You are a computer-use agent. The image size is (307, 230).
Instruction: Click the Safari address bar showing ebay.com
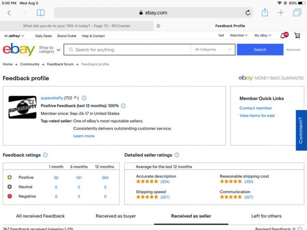coord(153,13)
